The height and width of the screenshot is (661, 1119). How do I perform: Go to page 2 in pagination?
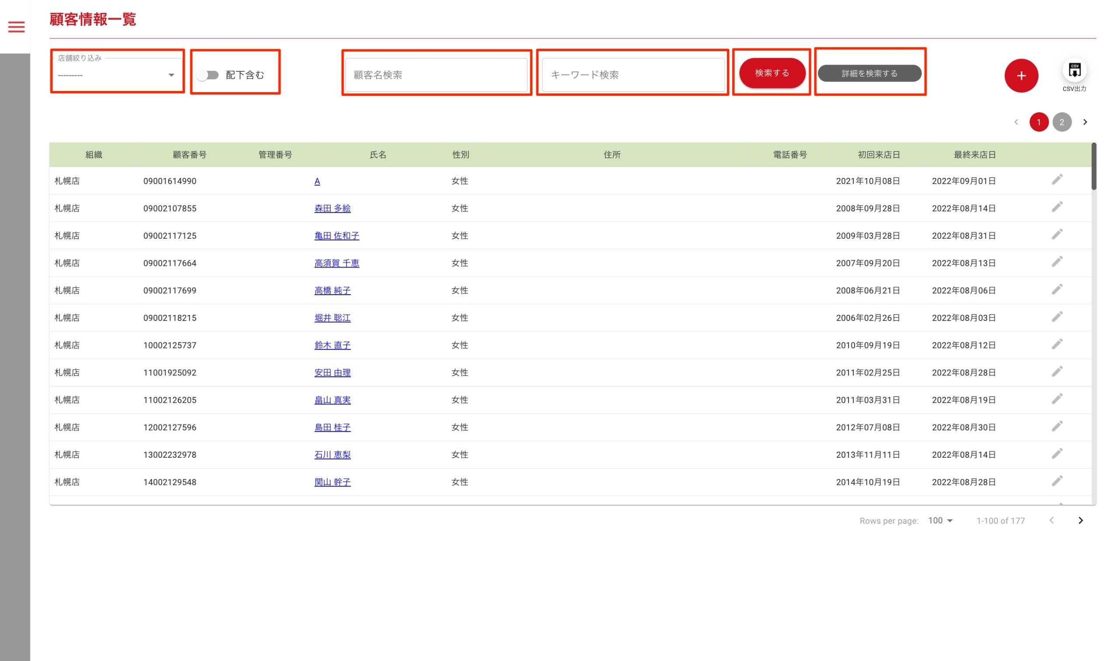1062,122
